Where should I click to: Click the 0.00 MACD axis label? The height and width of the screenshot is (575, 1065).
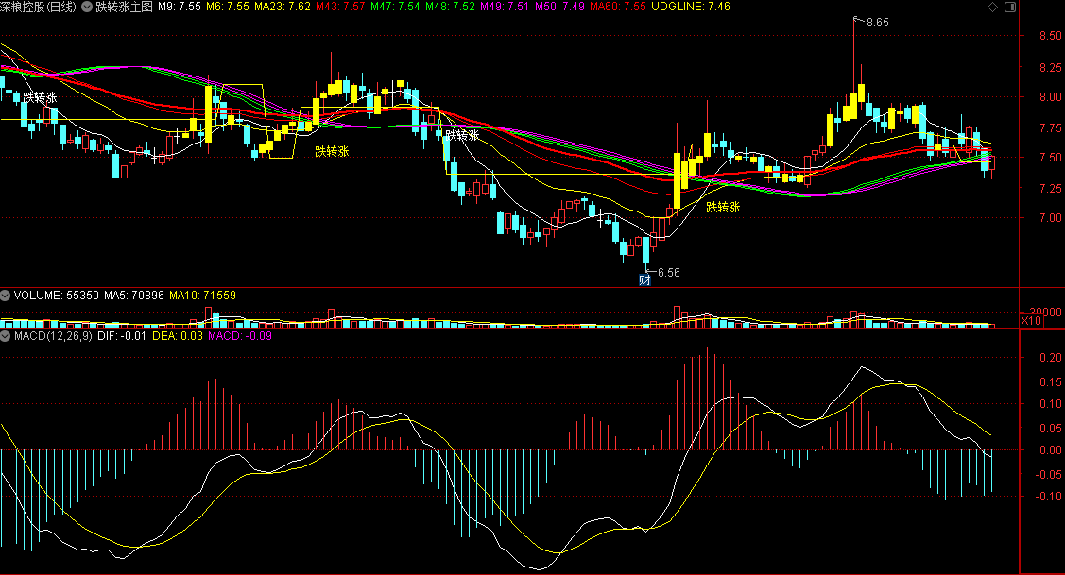point(1052,449)
